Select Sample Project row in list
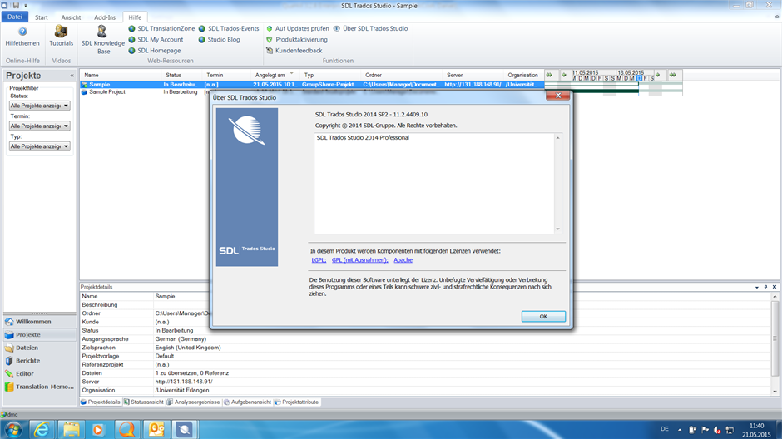 point(107,92)
